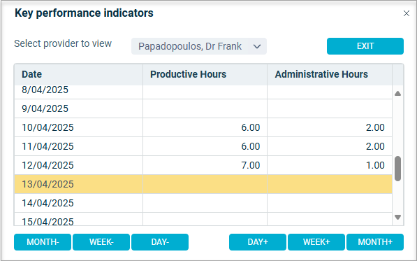Click the scrollbar down arrow

398,217
